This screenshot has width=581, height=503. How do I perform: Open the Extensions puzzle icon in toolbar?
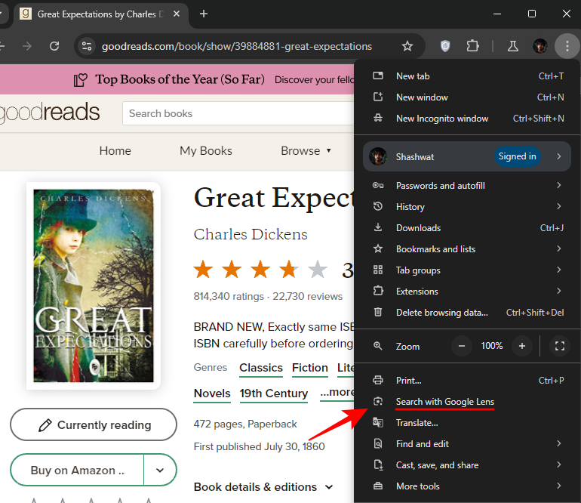[x=472, y=46]
